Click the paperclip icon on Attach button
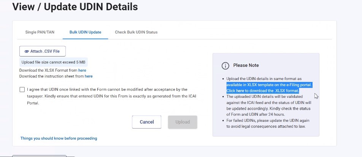Viewport: 362px width, 157px height. [x=27, y=51]
